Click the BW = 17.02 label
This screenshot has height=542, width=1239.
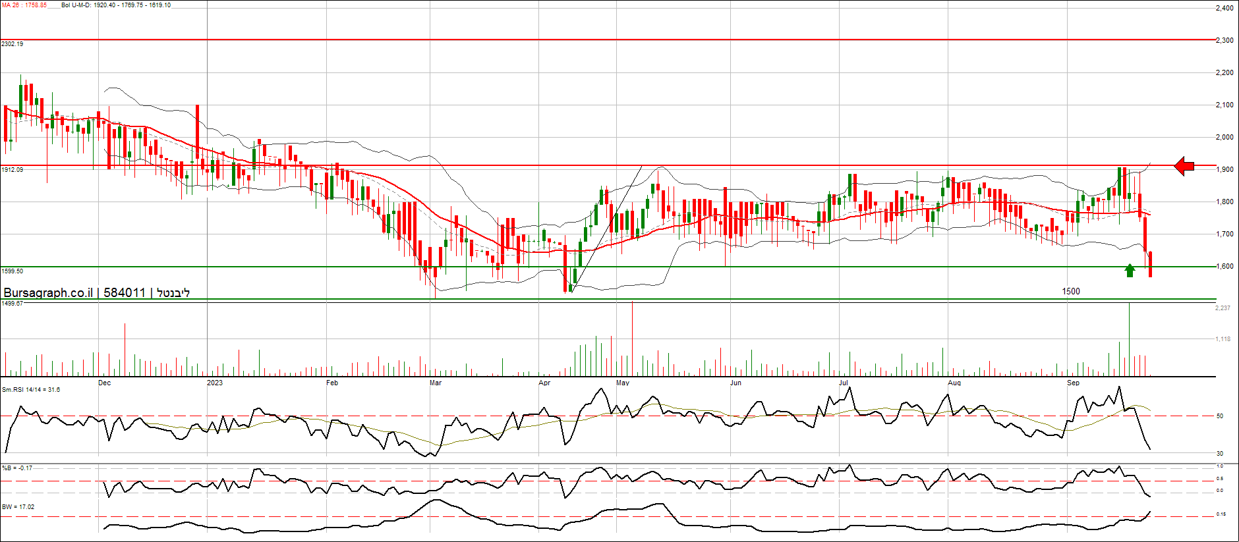tap(18, 507)
